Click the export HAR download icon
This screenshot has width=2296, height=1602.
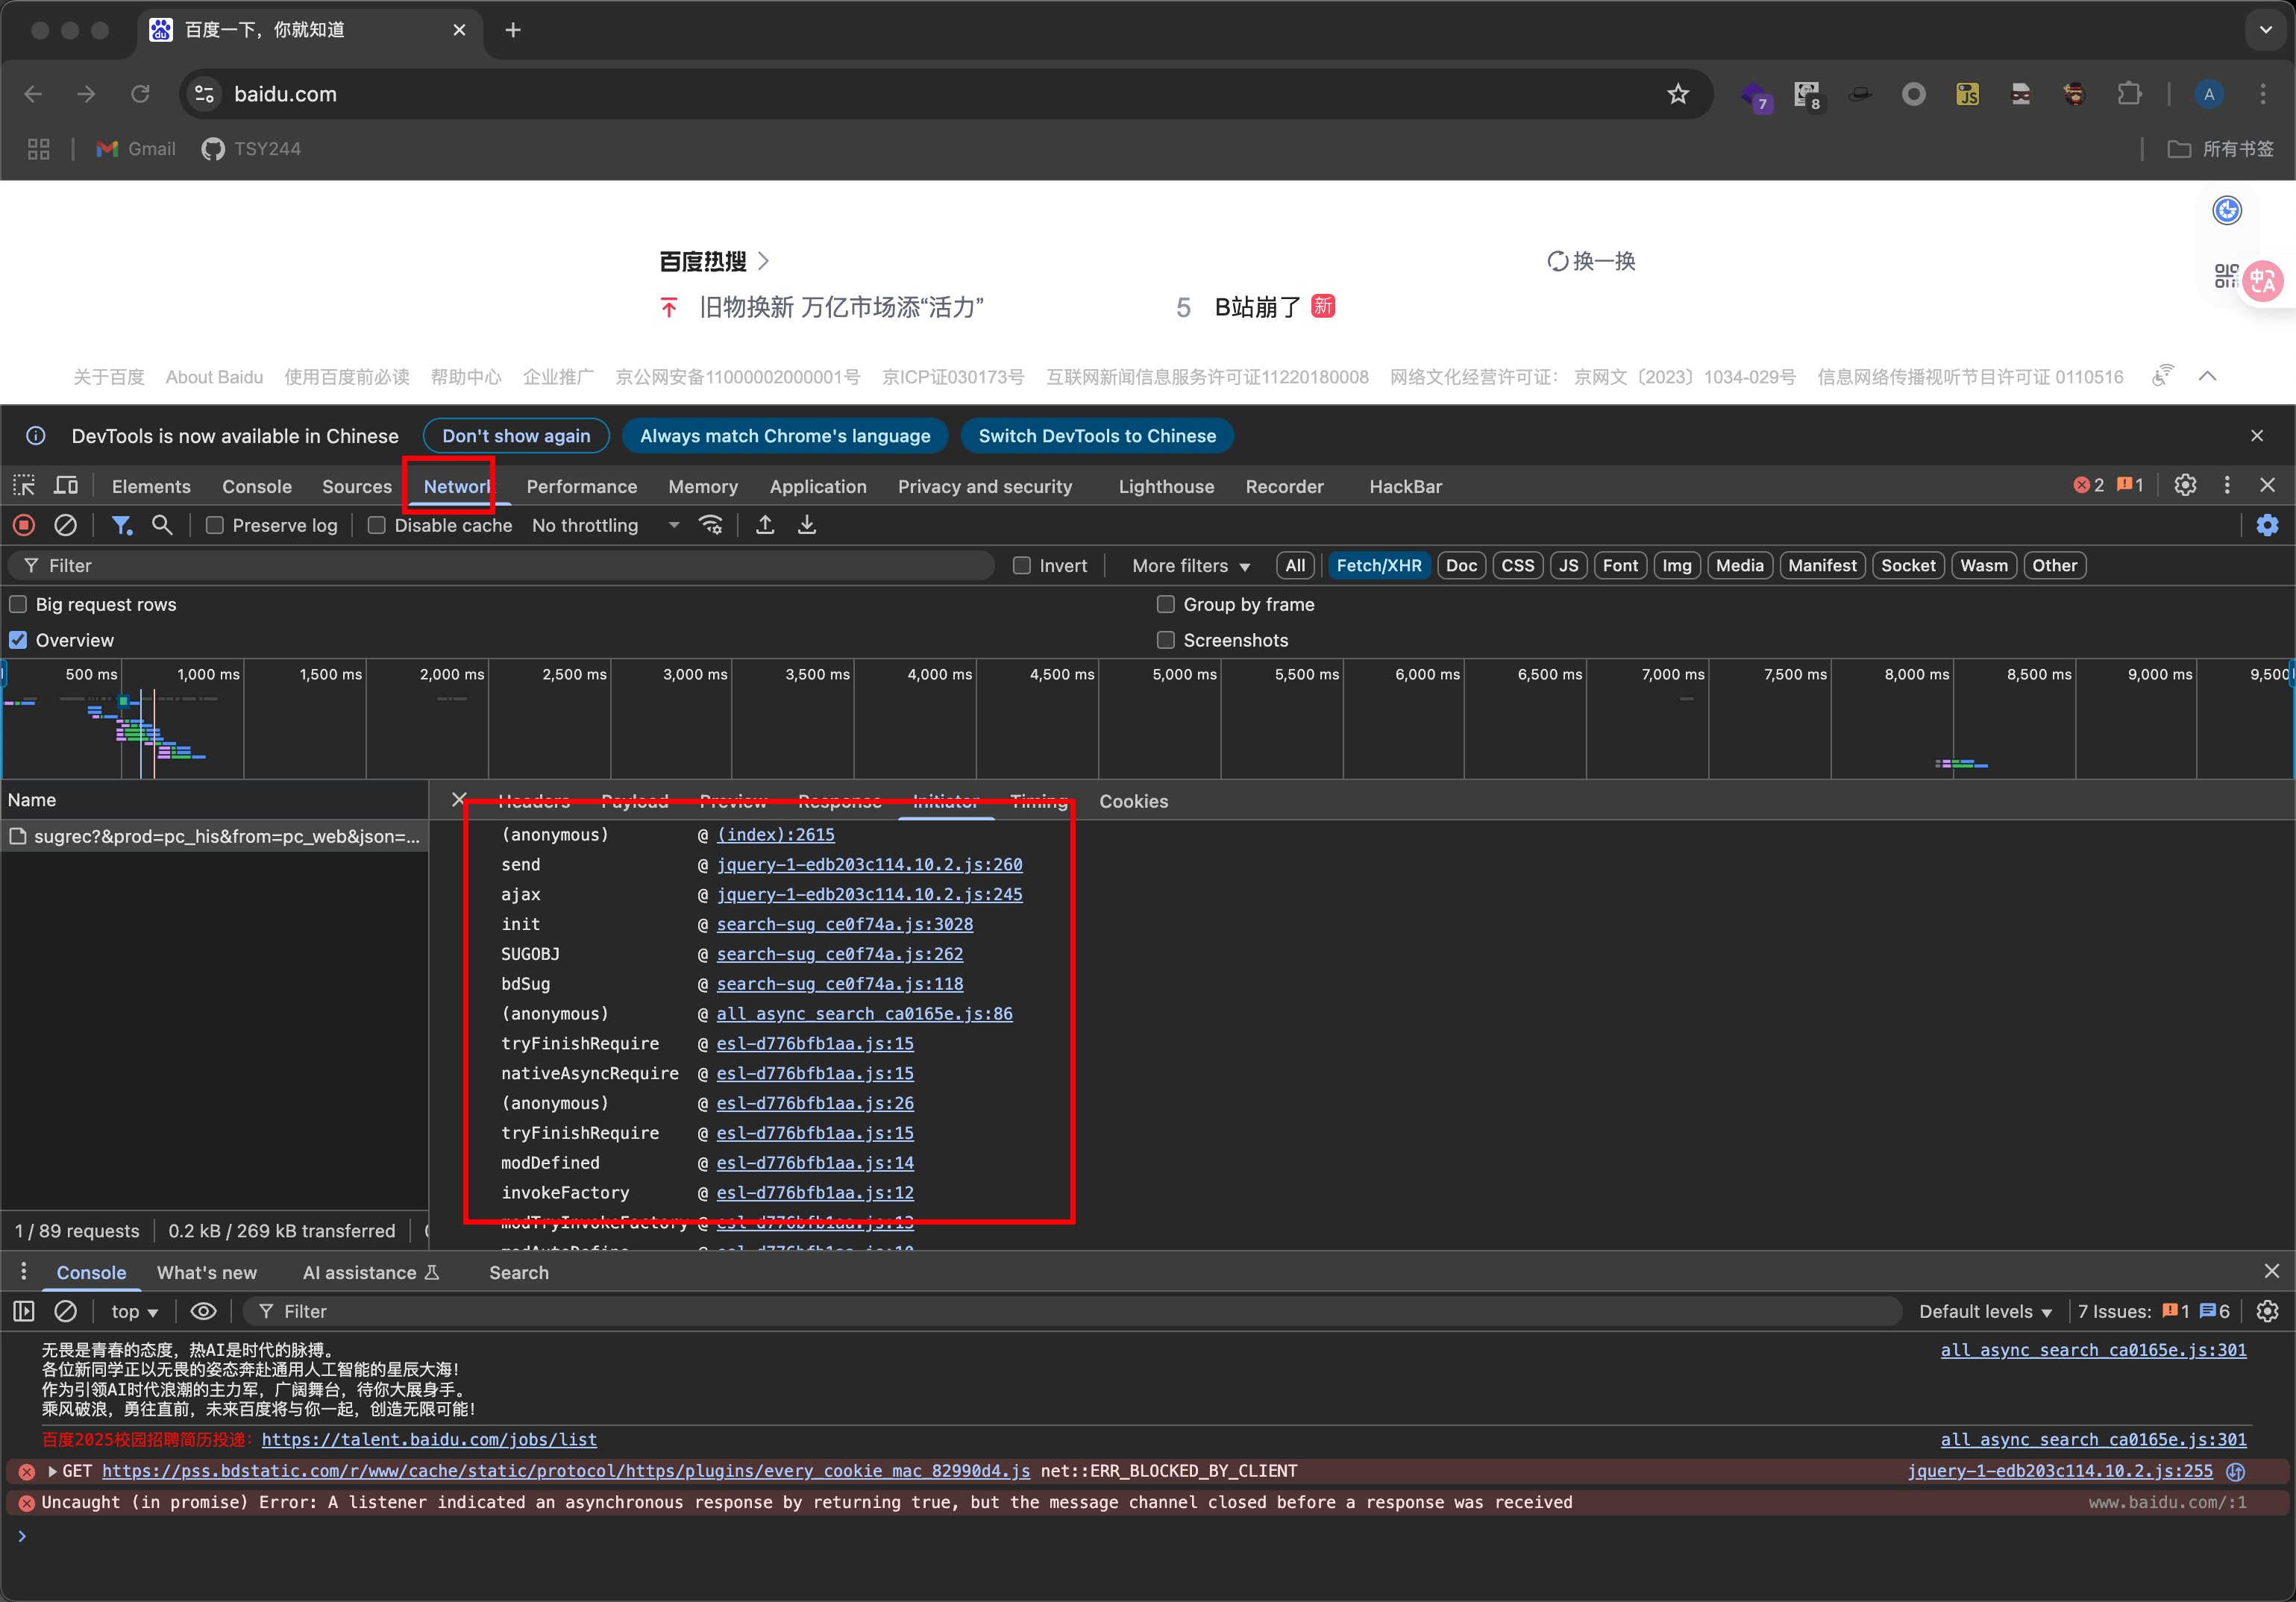click(807, 525)
